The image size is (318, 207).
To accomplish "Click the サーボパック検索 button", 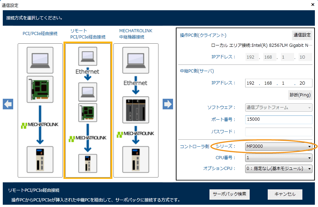I will [x=230, y=194].
